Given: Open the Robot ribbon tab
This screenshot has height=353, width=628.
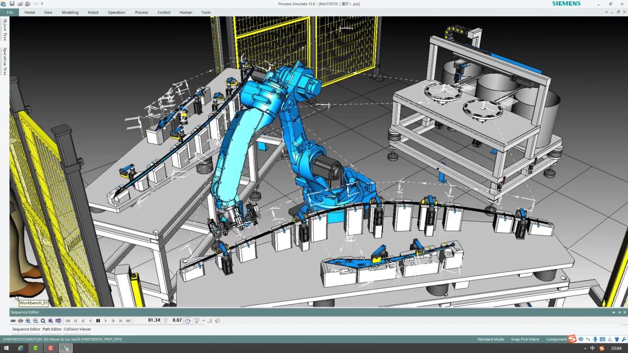Looking at the screenshot, I should [x=93, y=12].
